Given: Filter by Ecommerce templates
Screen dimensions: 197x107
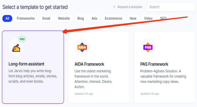Looking at the screenshot, I should pos(113,19).
